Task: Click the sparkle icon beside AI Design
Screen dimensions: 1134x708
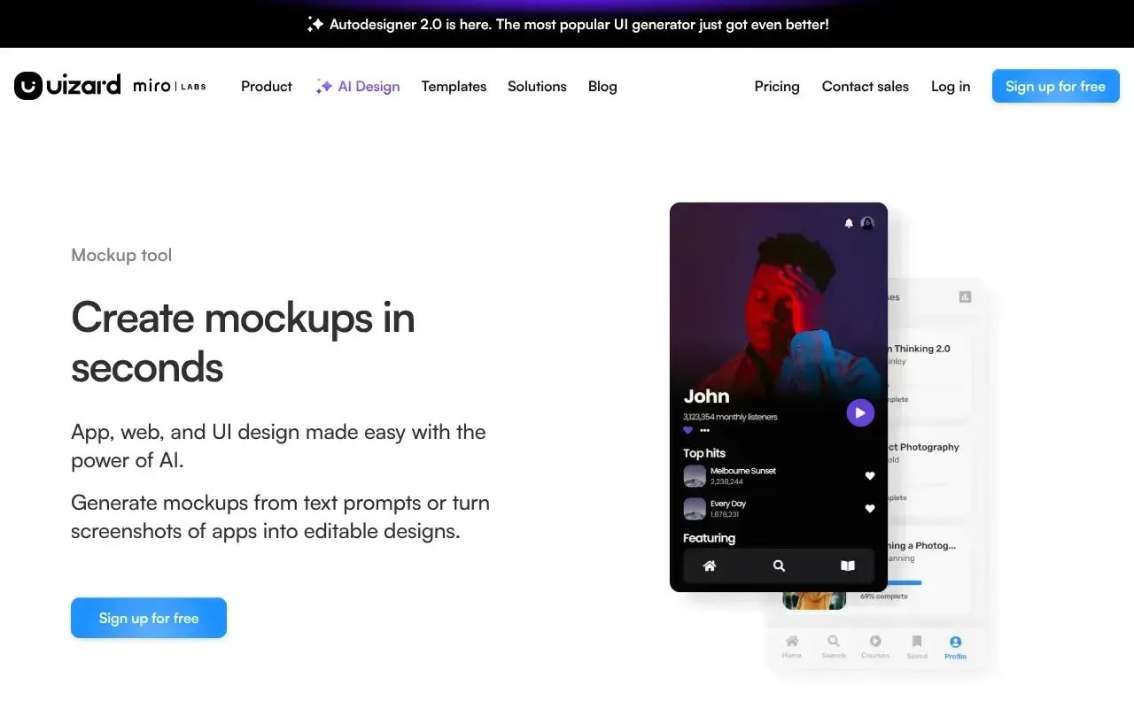Action: pyautogui.click(x=324, y=86)
